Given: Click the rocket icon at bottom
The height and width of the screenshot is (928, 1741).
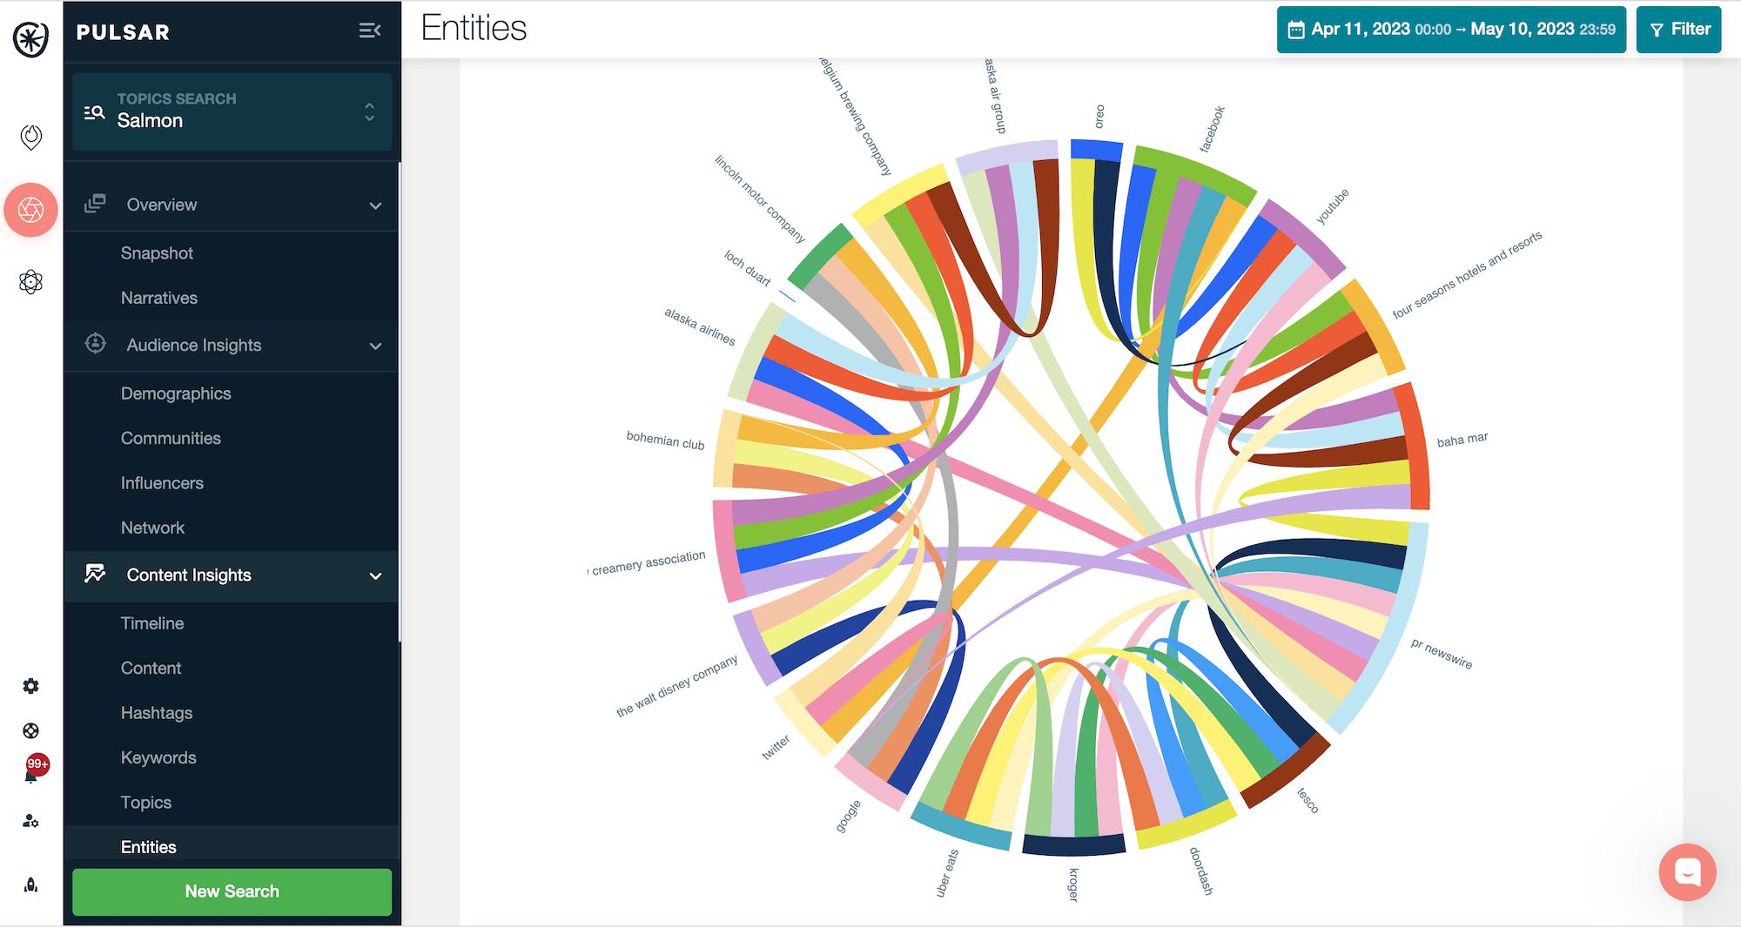Looking at the screenshot, I should 31,885.
